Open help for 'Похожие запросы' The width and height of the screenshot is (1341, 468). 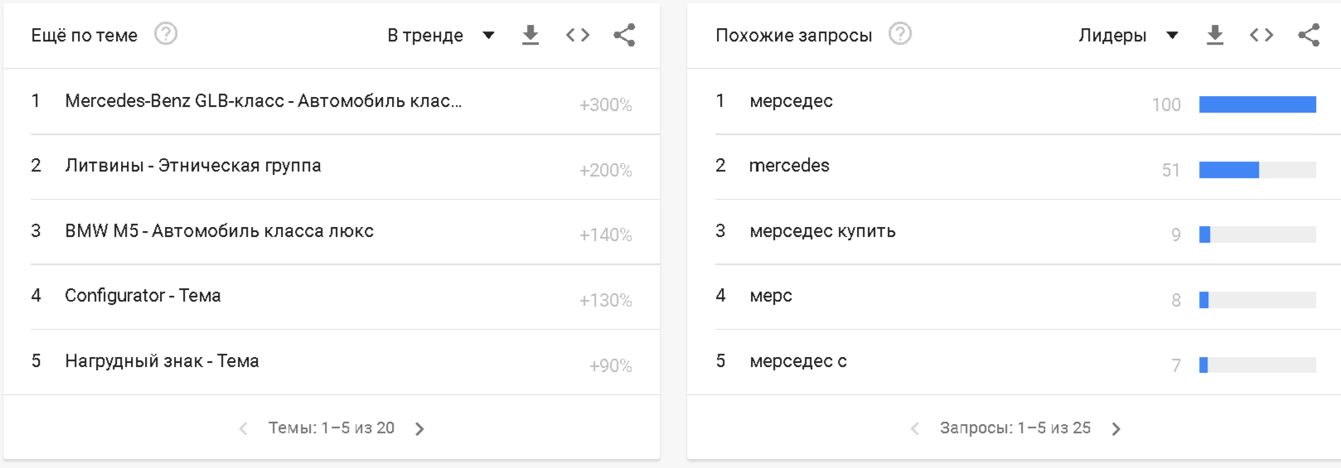click(900, 34)
